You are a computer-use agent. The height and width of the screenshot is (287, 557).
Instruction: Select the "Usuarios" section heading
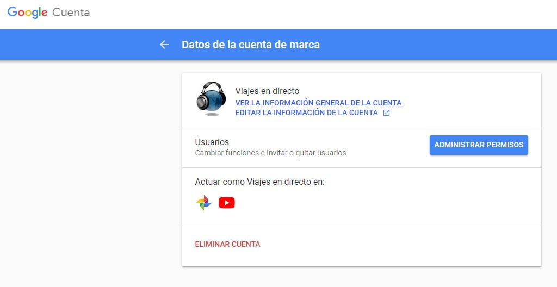(212, 142)
